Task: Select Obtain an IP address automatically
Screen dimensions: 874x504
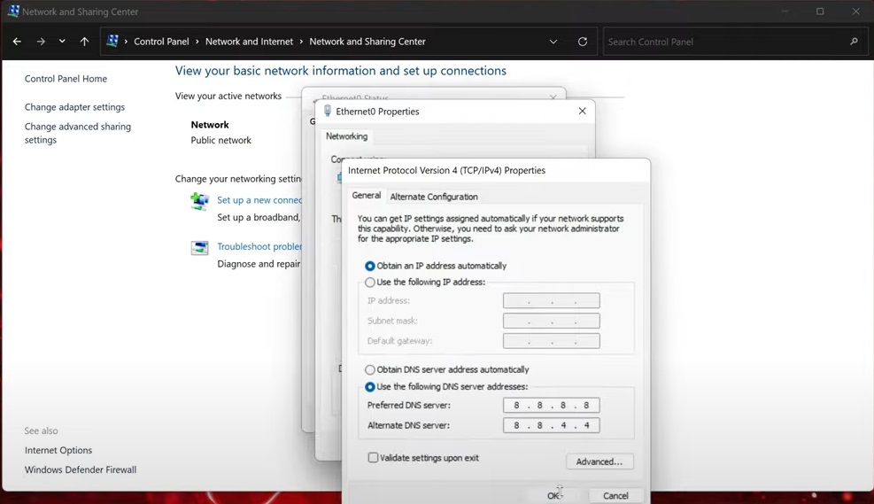Action: [x=436, y=266]
